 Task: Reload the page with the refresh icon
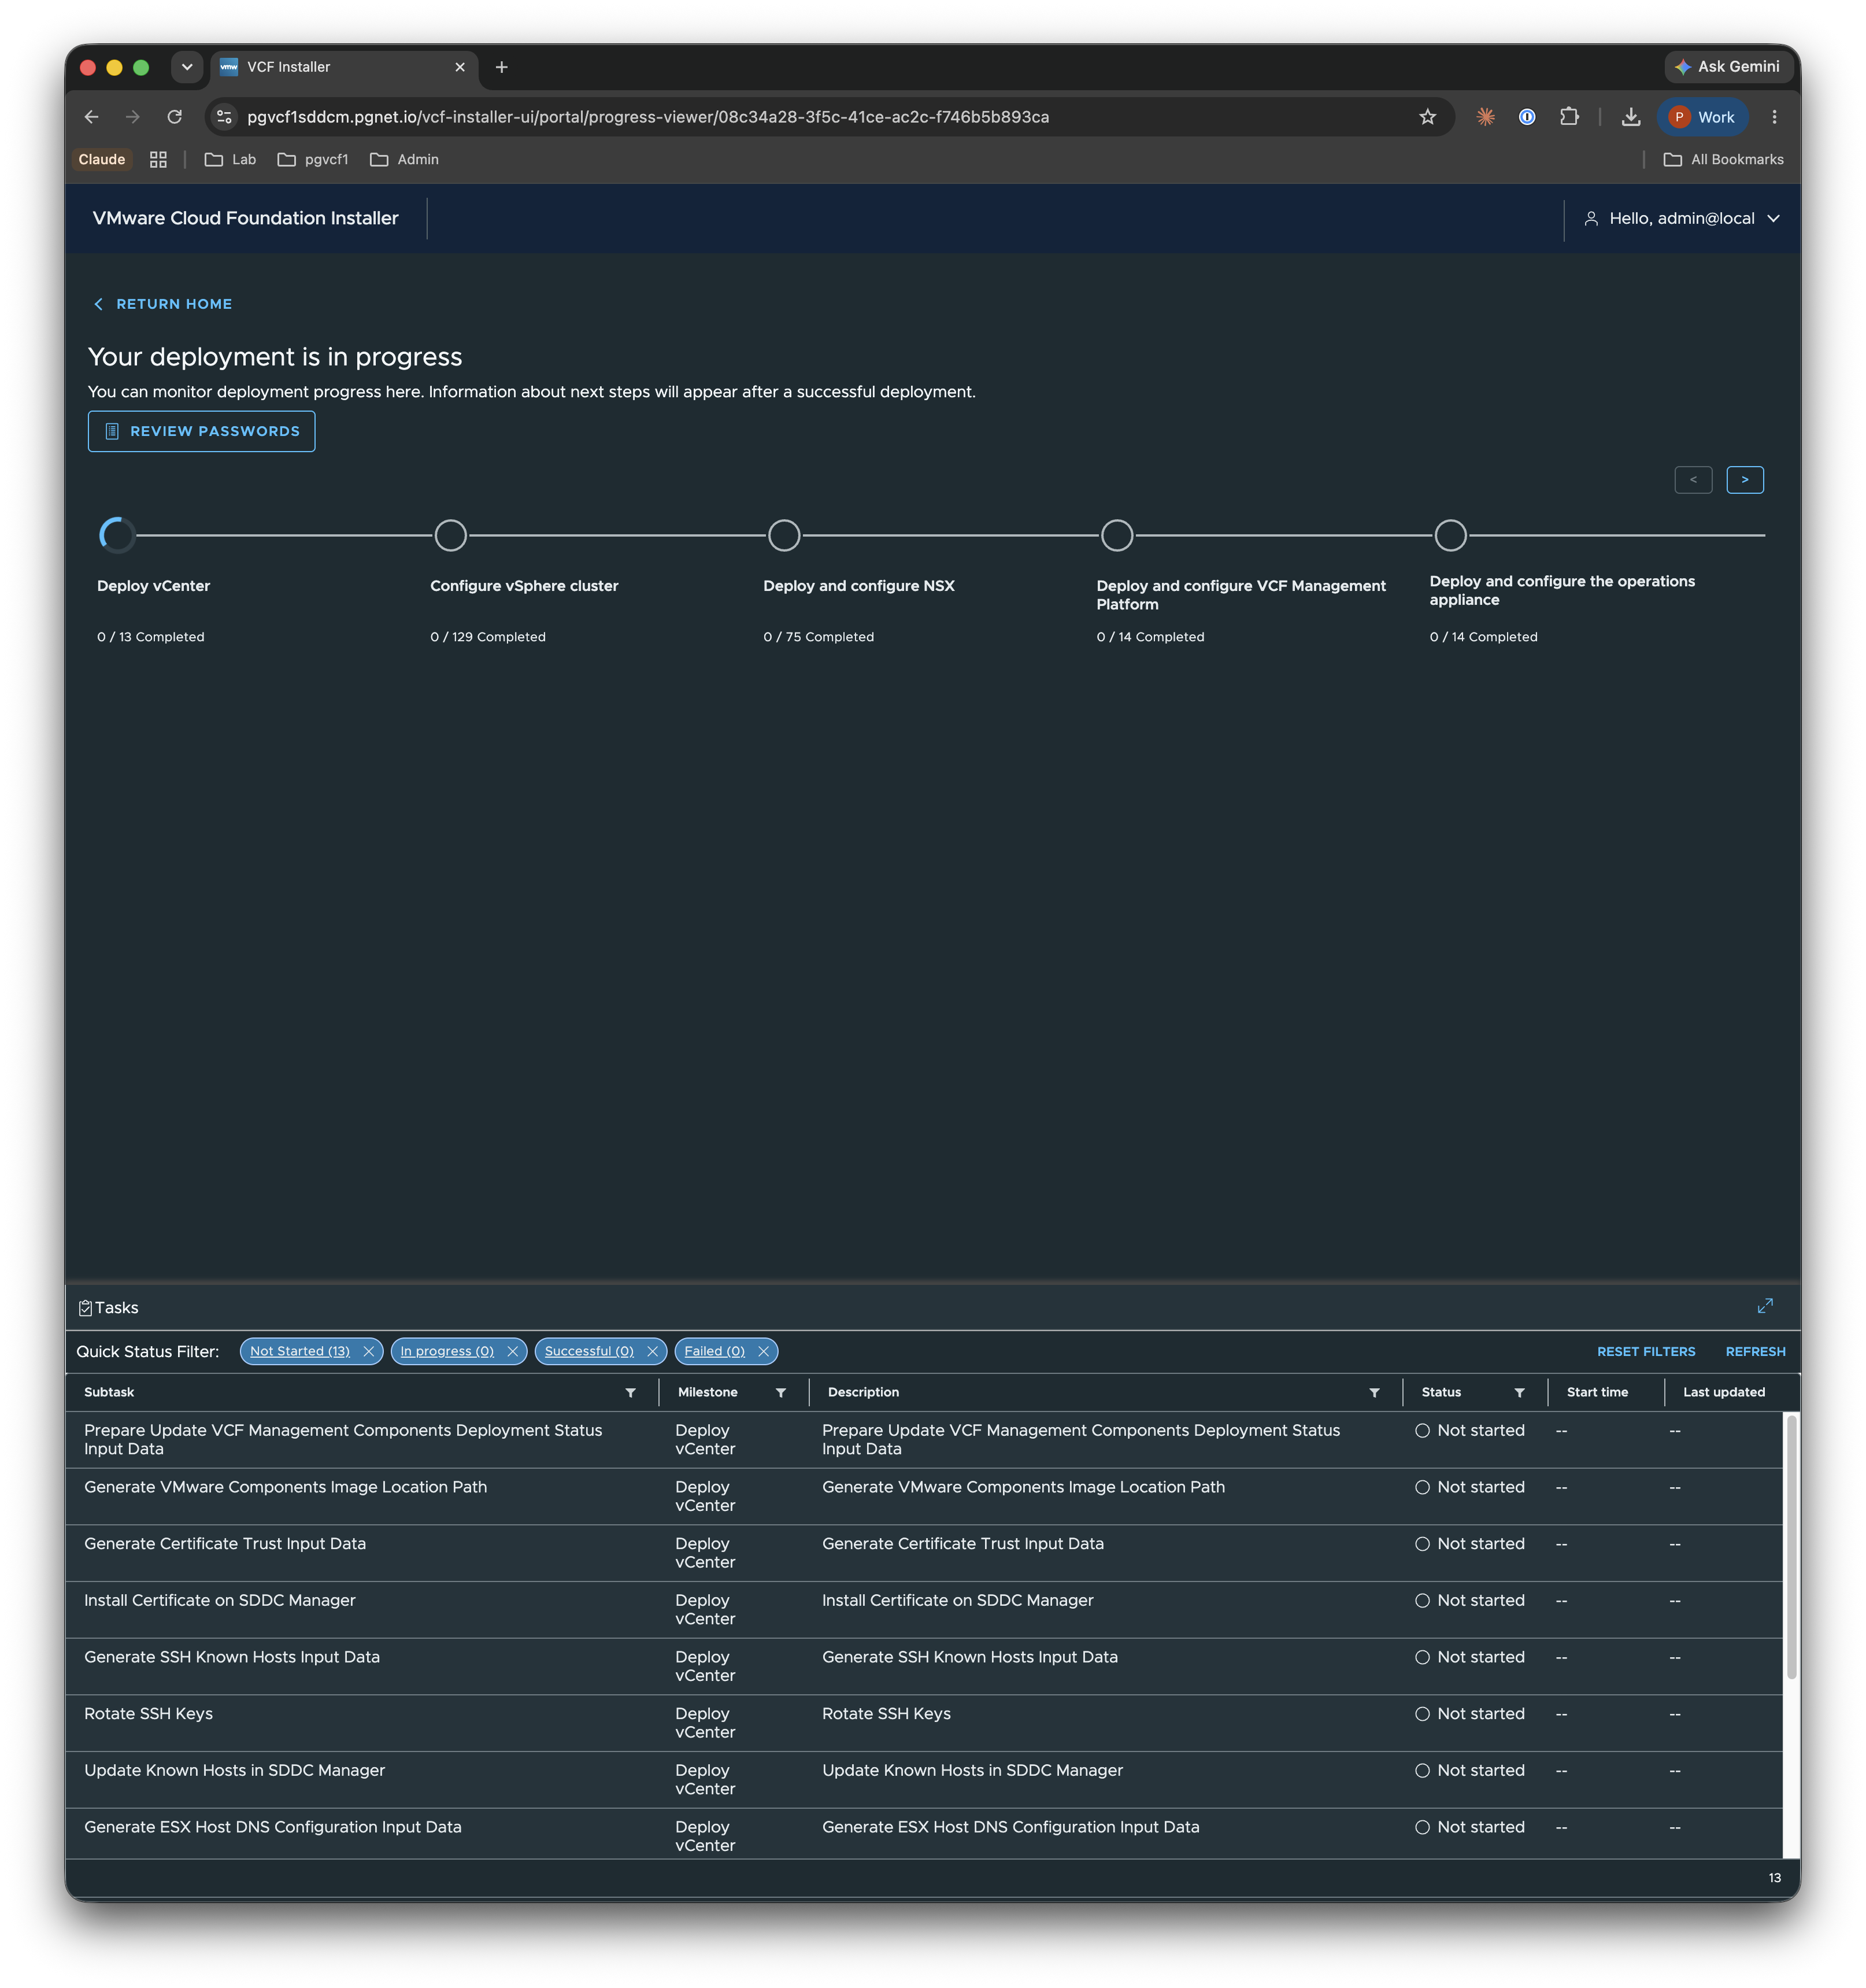coord(174,117)
